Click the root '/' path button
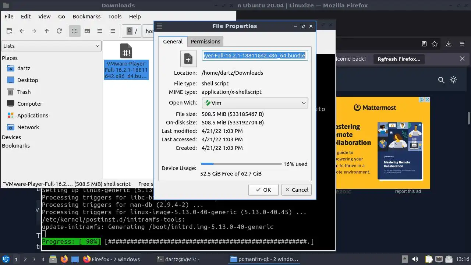Viewport: 471px width, 265px height. click(x=132, y=31)
